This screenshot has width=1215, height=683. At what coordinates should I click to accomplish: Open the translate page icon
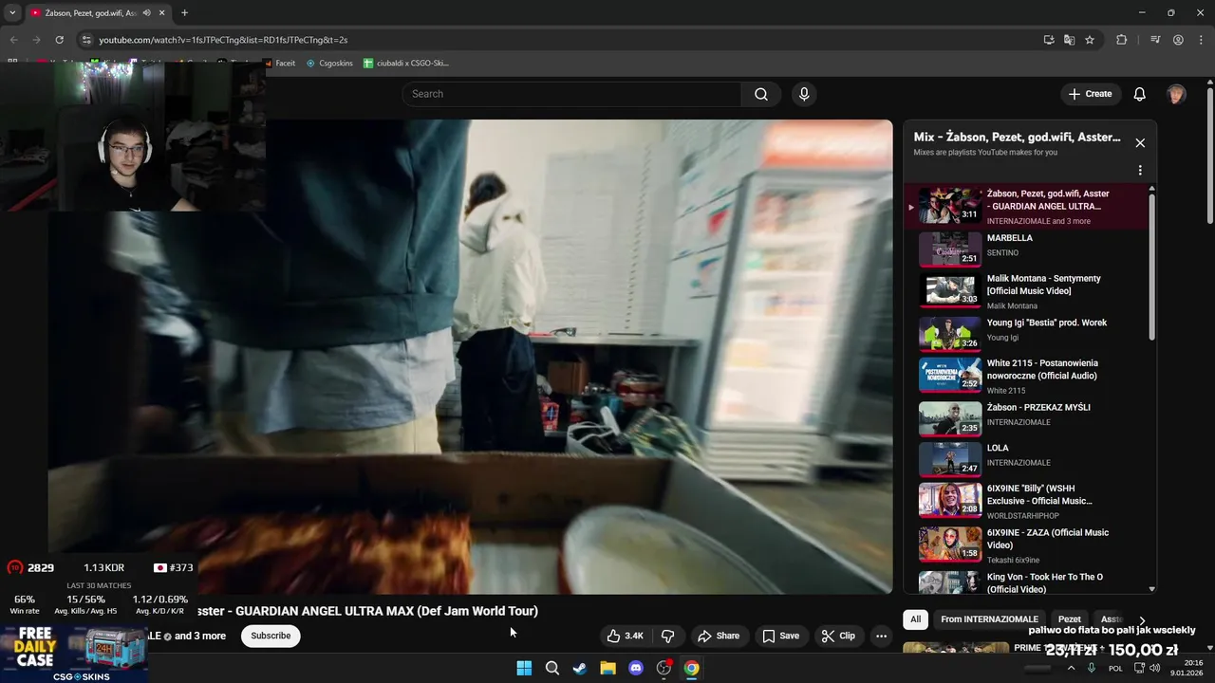click(1069, 40)
